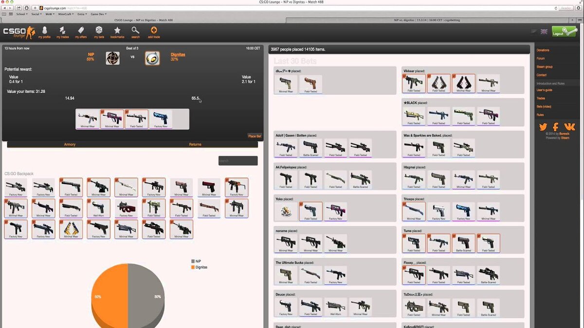The height and width of the screenshot is (328, 584).
Task: Open the User's guide link
Action: (544, 90)
